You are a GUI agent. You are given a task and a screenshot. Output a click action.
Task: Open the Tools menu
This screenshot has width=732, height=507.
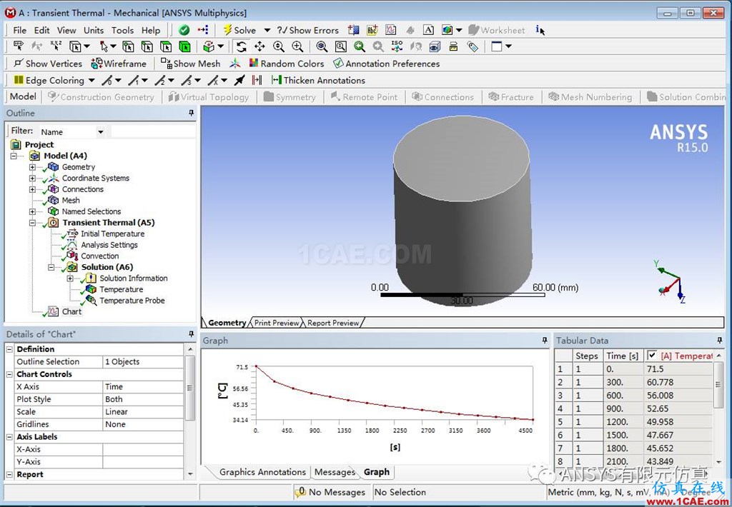[122, 30]
